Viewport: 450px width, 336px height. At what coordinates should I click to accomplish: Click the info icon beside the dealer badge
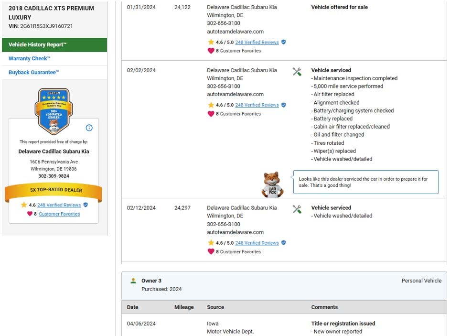89,128
